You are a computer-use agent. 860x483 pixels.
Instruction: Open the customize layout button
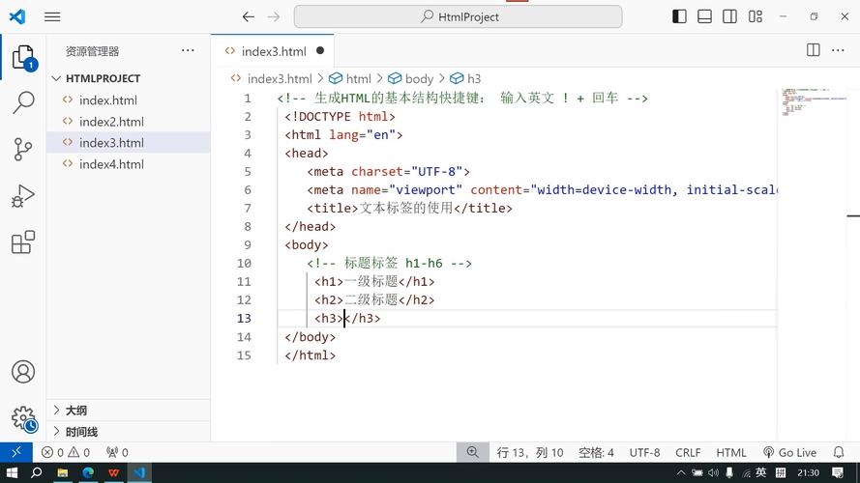pos(756,16)
